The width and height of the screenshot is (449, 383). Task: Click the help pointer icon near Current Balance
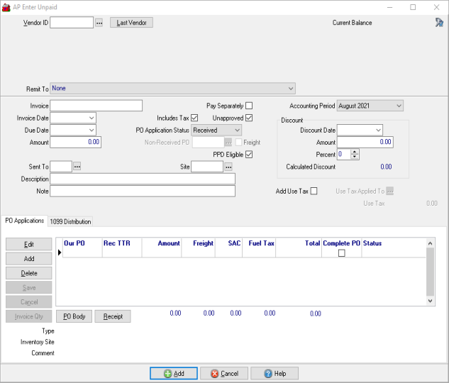(x=438, y=23)
